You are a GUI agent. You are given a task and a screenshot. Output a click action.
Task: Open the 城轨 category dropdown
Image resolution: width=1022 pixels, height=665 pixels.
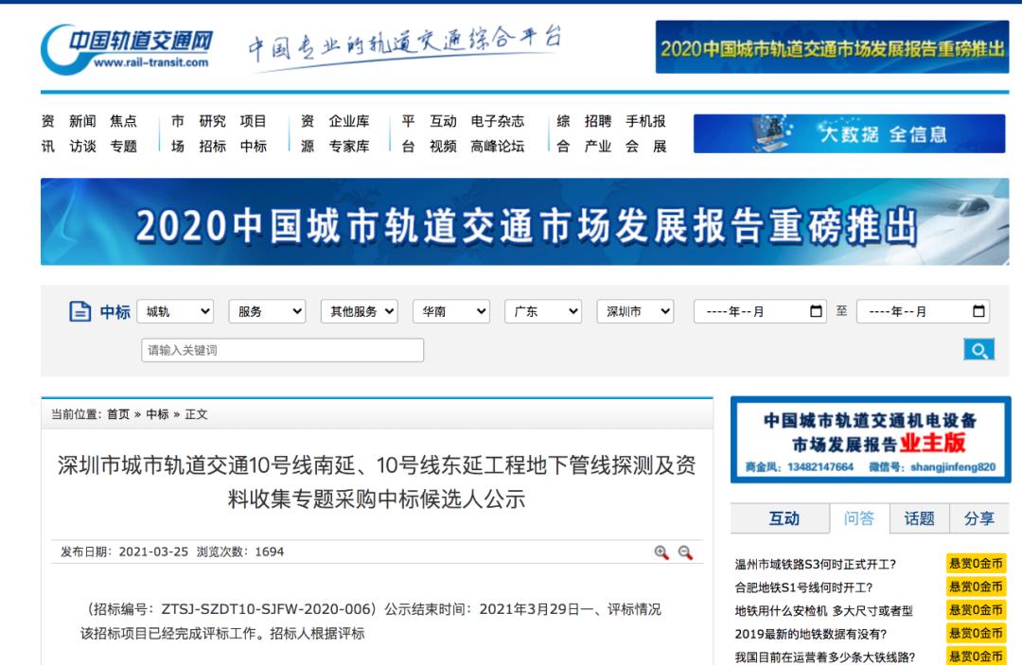[x=176, y=310]
